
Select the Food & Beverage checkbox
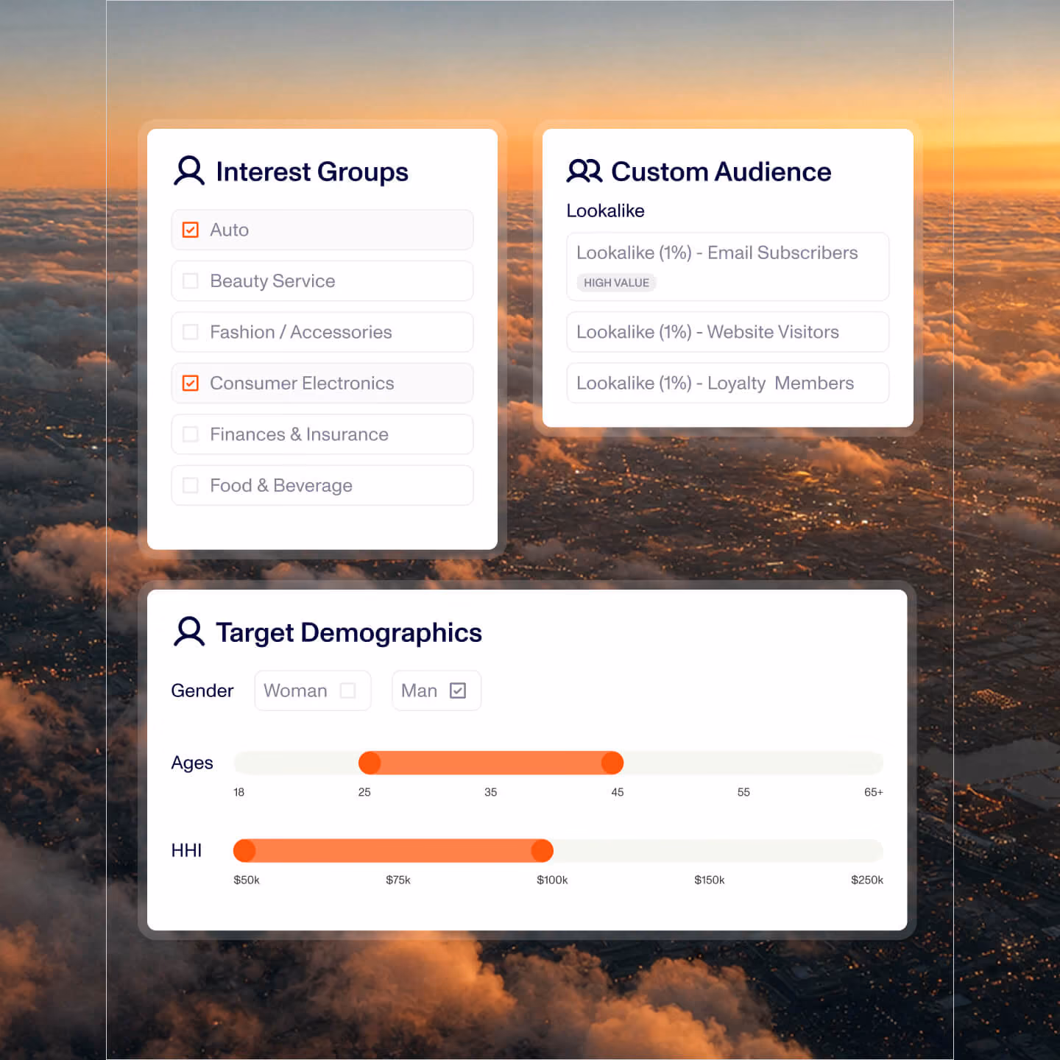[190, 485]
